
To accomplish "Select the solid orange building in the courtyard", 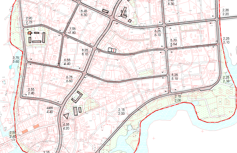I will point(29,33).
